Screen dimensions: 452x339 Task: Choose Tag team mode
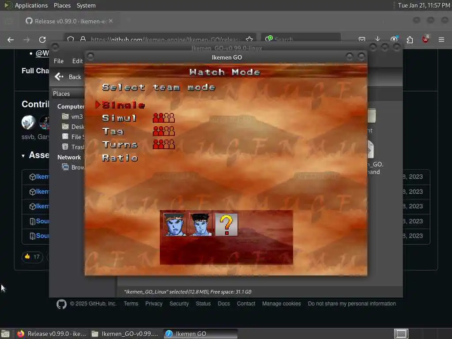click(113, 131)
